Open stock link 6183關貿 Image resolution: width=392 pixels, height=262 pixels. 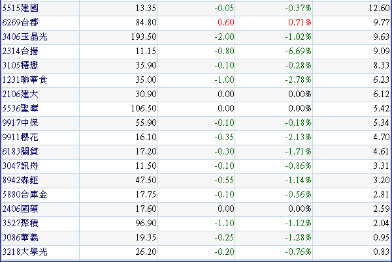click(20, 152)
